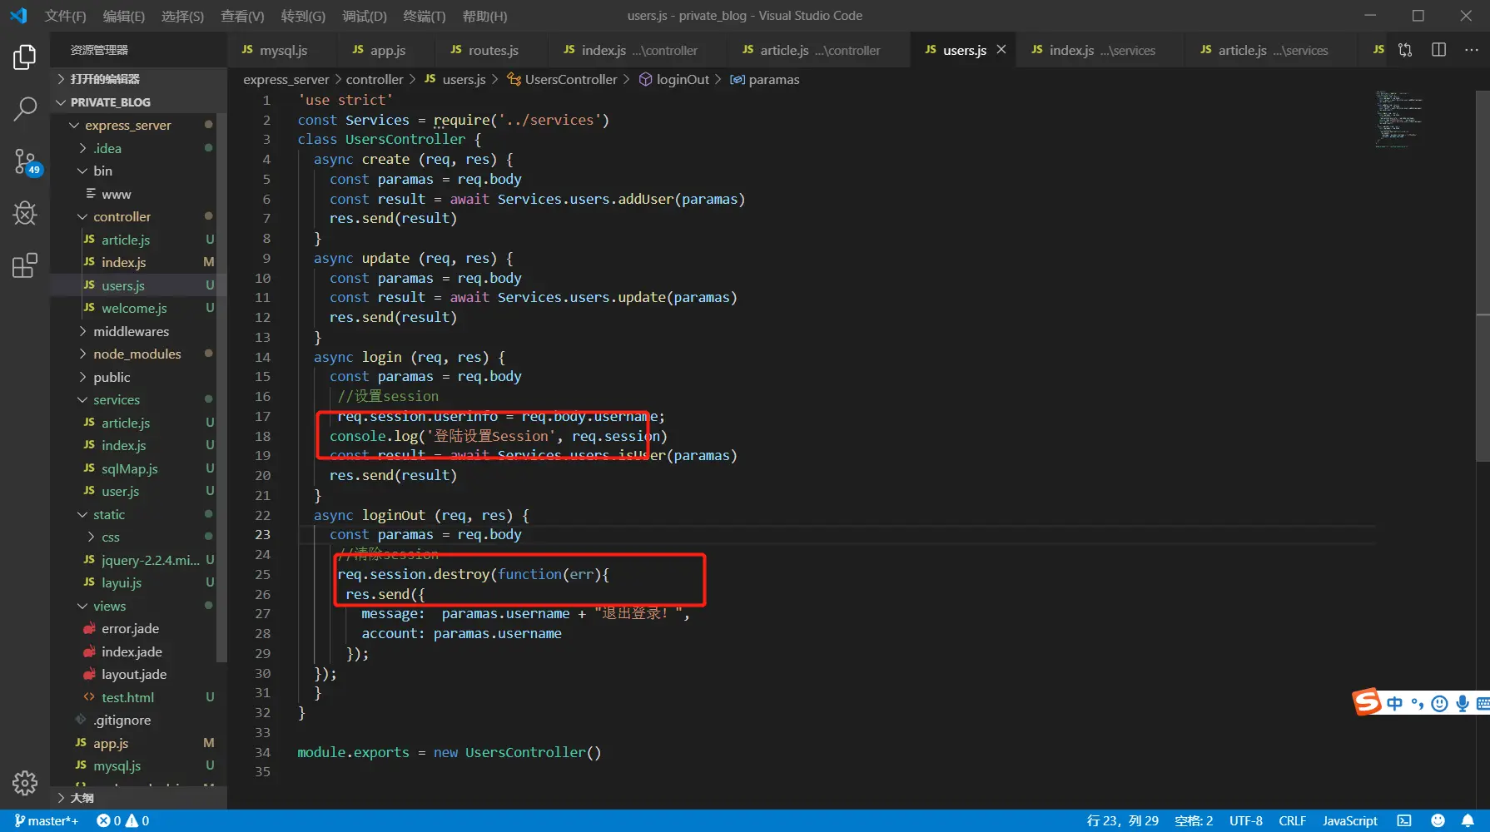Change CRLF end-of-line sequence
The height and width of the screenshot is (832, 1490).
tap(1292, 820)
